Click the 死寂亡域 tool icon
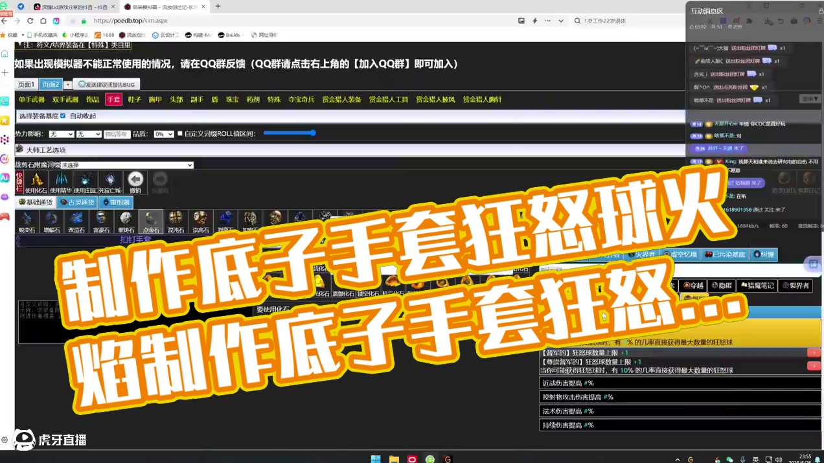The width and height of the screenshot is (824, 463). [x=109, y=181]
